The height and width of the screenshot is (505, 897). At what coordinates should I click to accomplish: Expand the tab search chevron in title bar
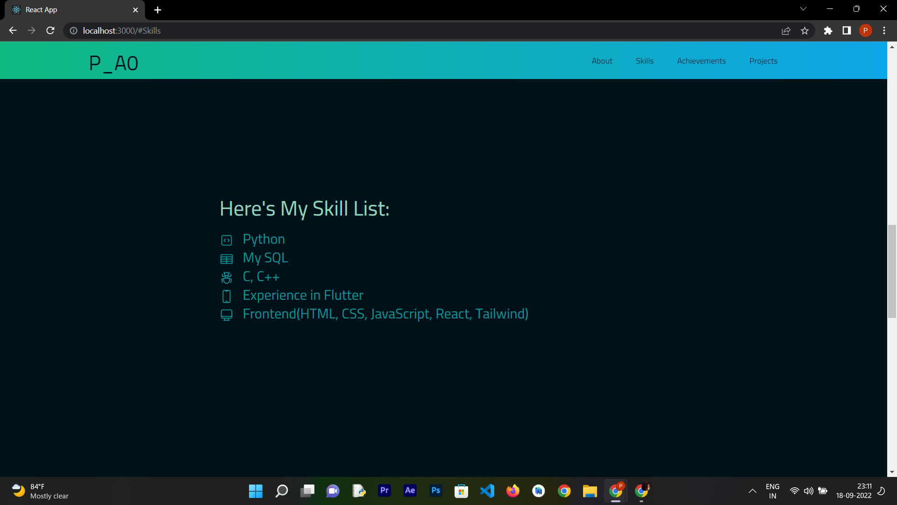pos(803,9)
